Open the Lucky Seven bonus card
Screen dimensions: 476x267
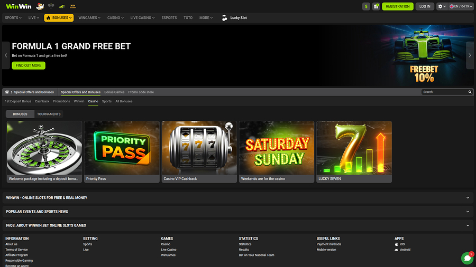click(354, 151)
